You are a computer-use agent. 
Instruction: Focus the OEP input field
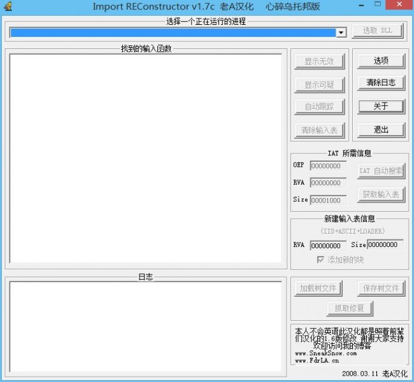(x=328, y=166)
